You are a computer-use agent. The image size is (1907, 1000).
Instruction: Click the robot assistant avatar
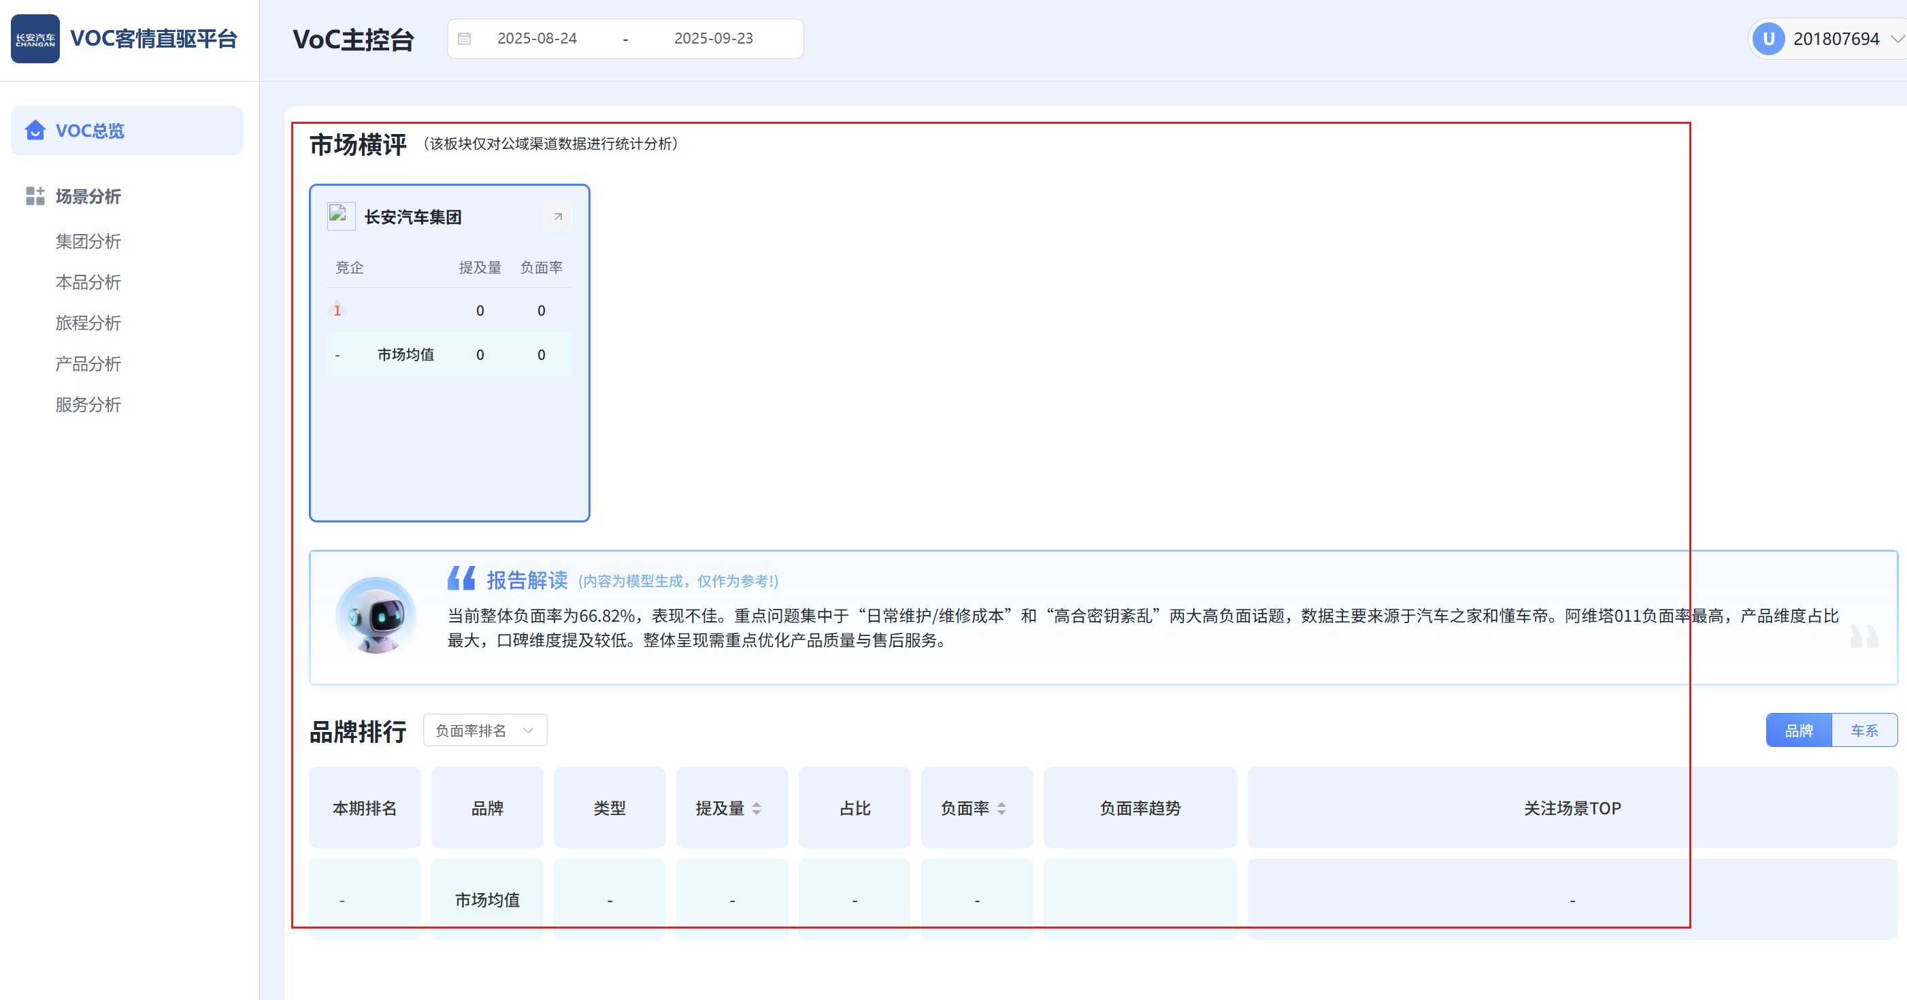[376, 615]
